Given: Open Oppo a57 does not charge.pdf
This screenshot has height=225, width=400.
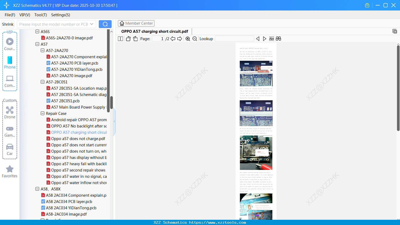Looking at the screenshot, I should coord(78,138).
